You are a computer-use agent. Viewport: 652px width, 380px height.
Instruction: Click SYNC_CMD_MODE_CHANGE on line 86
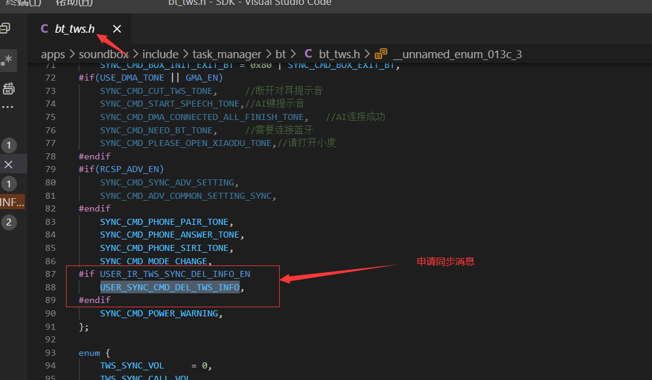pos(153,261)
